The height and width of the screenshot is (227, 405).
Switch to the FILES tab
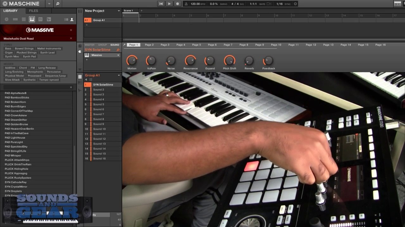(x=34, y=11)
